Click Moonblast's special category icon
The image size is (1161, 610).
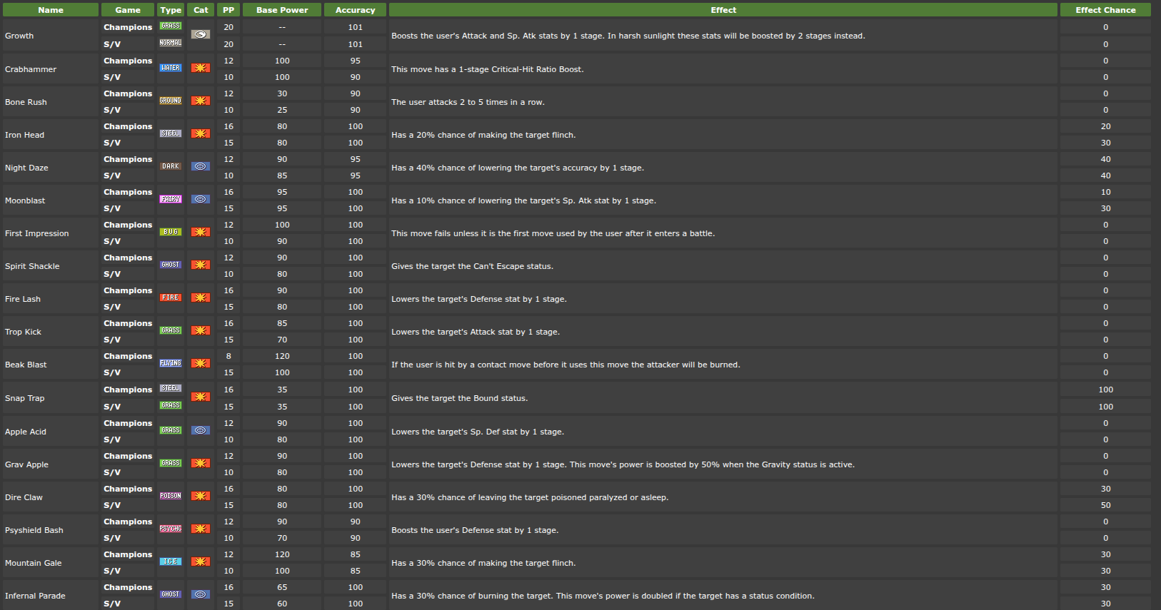(x=201, y=199)
